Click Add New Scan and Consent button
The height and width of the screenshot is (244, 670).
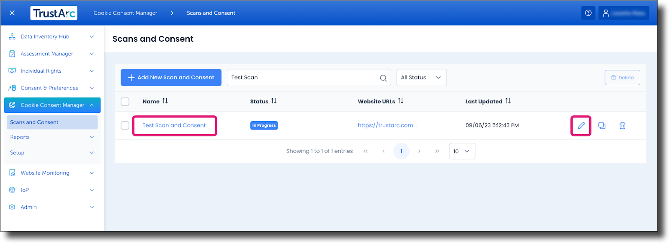171,78
